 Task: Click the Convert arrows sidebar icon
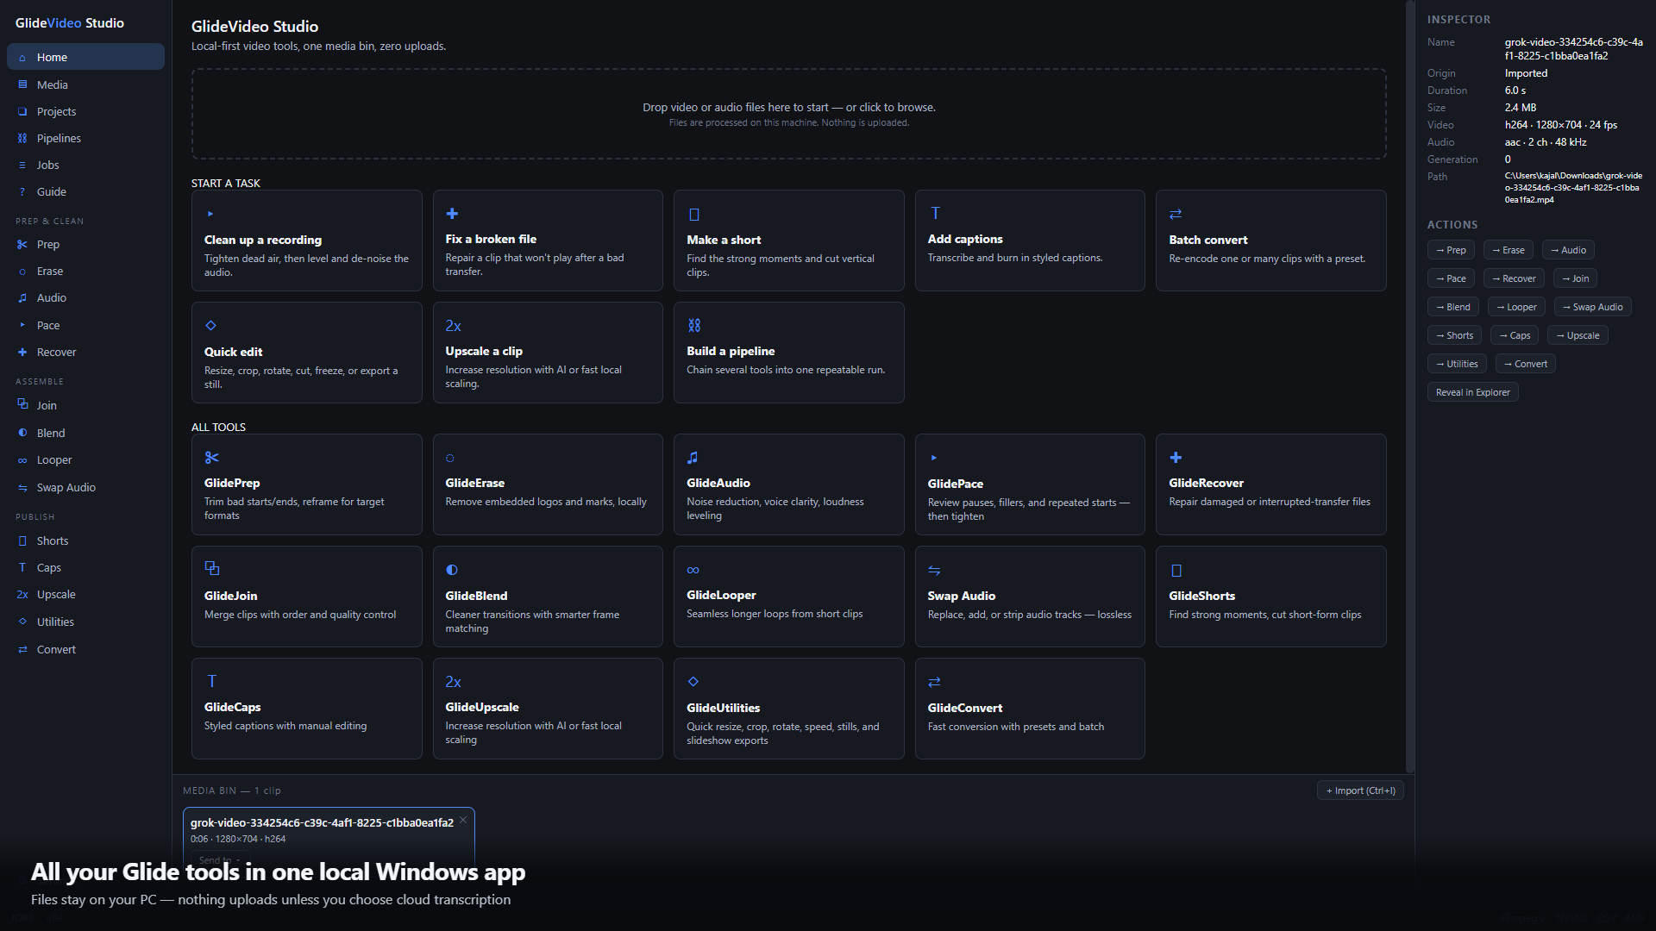tap(22, 649)
